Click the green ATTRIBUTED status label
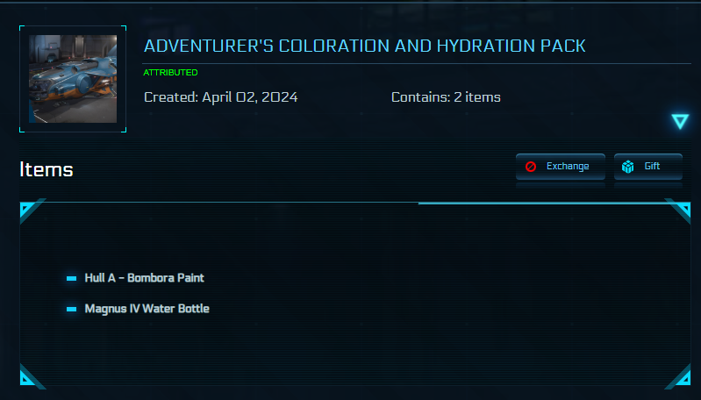Screen dimensions: 701x400 pyautogui.click(x=170, y=72)
